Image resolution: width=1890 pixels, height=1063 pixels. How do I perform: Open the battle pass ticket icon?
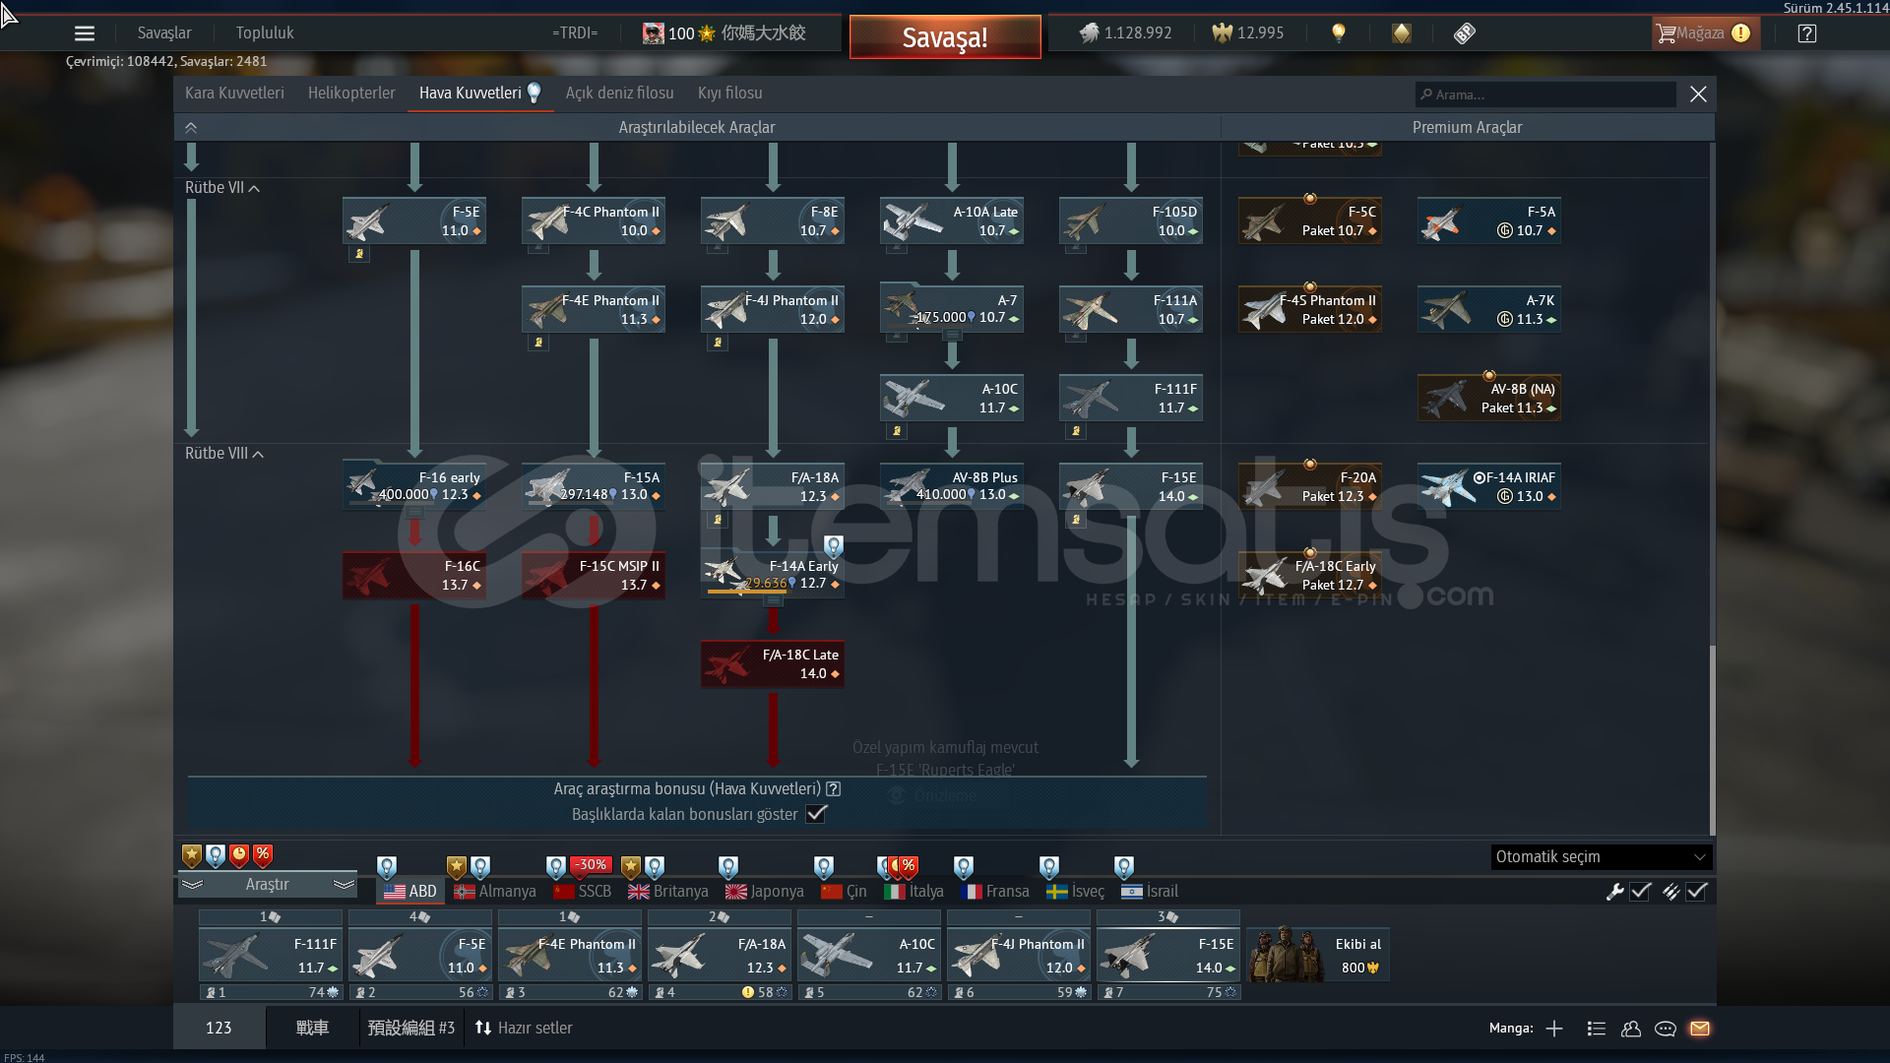[x=1465, y=33]
